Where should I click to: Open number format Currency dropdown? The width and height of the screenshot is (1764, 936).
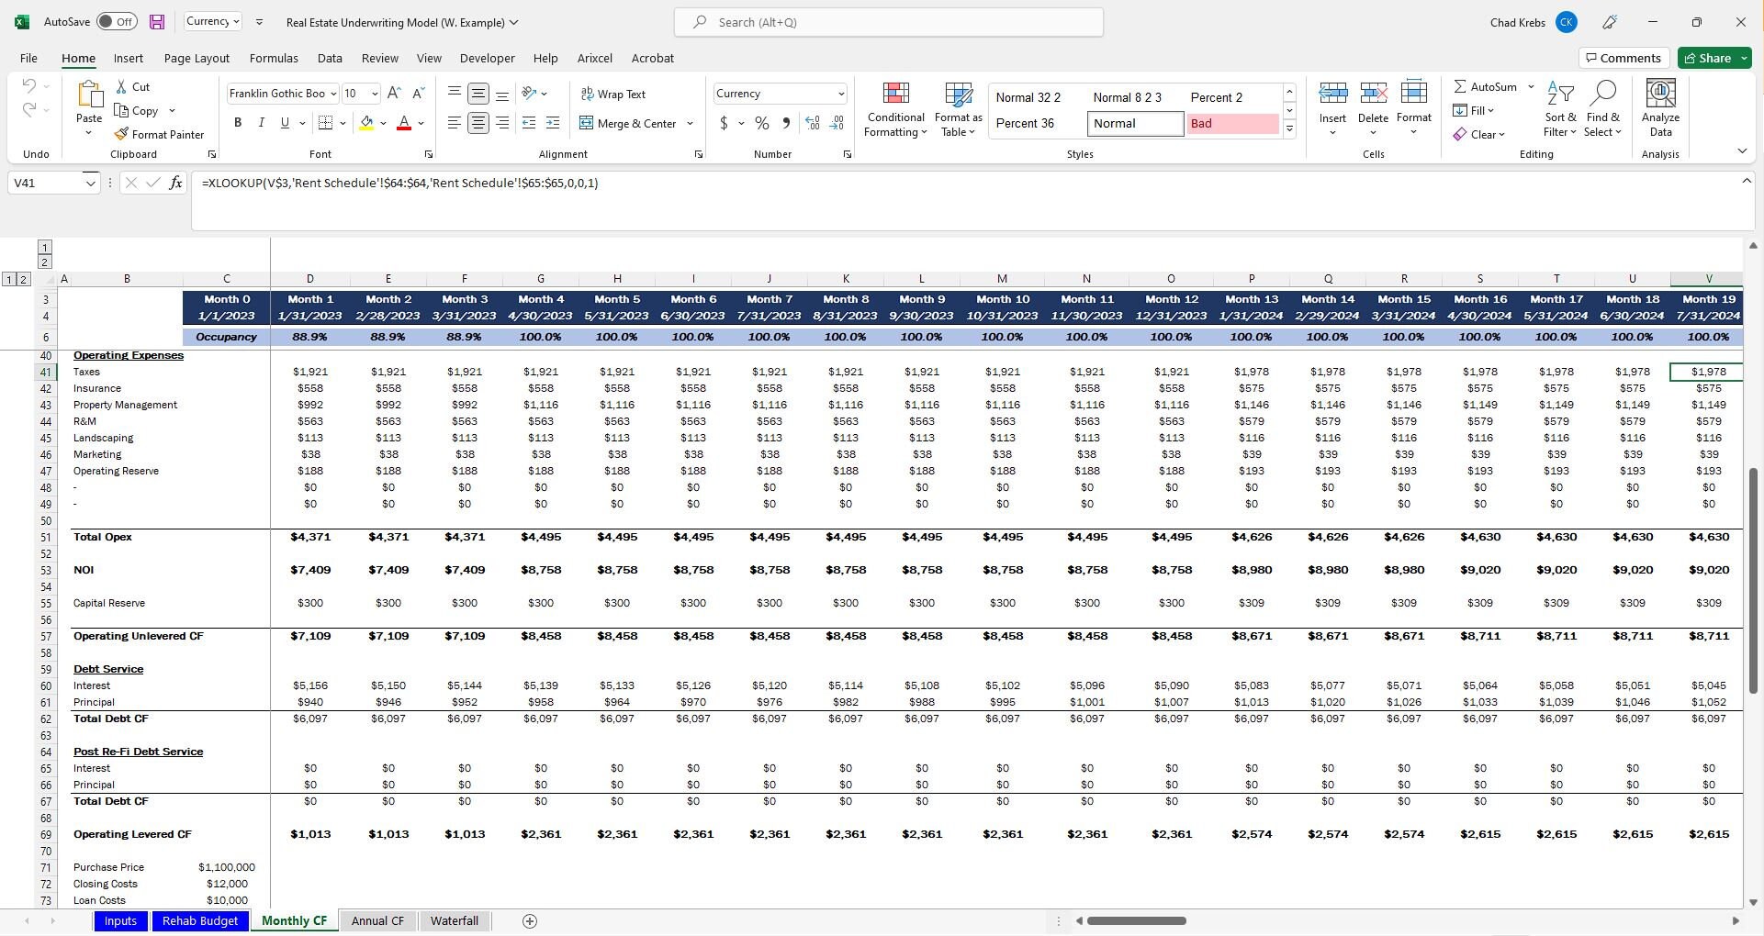tap(840, 94)
